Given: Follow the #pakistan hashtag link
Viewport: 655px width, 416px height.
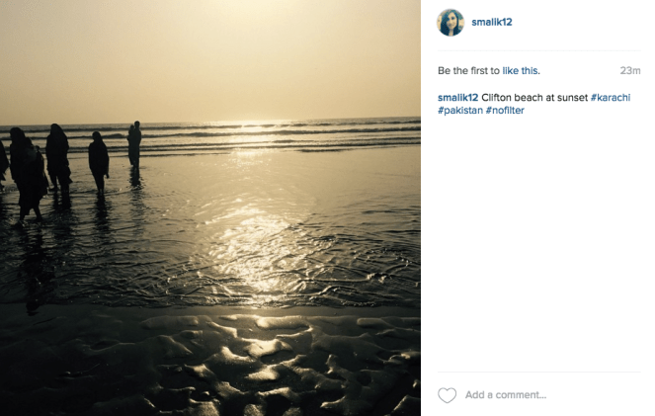Looking at the screenshot, I should pyautogui.click(x=459, y=111).
